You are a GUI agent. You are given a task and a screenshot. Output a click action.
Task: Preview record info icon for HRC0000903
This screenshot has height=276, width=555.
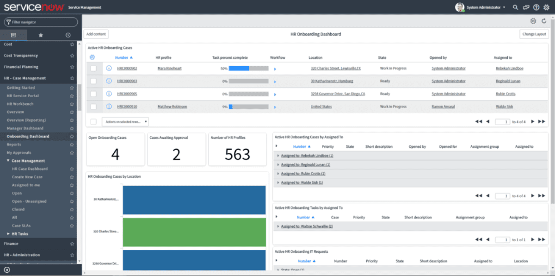(109, 81)
